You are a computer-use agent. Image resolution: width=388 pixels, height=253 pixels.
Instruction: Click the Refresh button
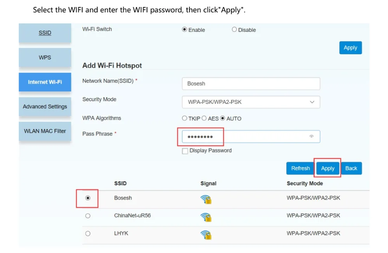(300, 168)
